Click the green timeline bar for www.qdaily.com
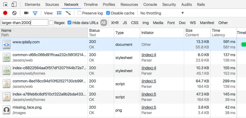246x118 pixels. point(244,45)
